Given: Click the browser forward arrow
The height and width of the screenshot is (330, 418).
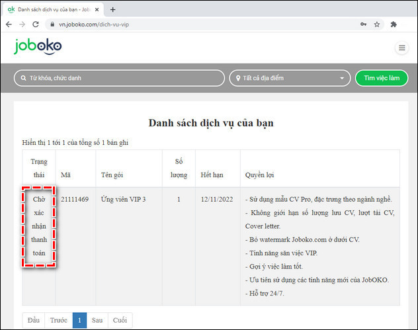Looking at the screenshot, I should click(x=22, y=24).
